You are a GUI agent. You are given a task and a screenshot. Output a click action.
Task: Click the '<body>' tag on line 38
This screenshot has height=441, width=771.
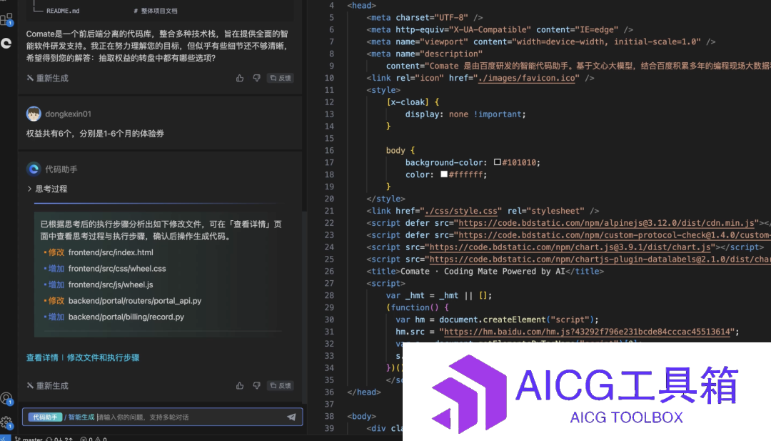[361, 417]
